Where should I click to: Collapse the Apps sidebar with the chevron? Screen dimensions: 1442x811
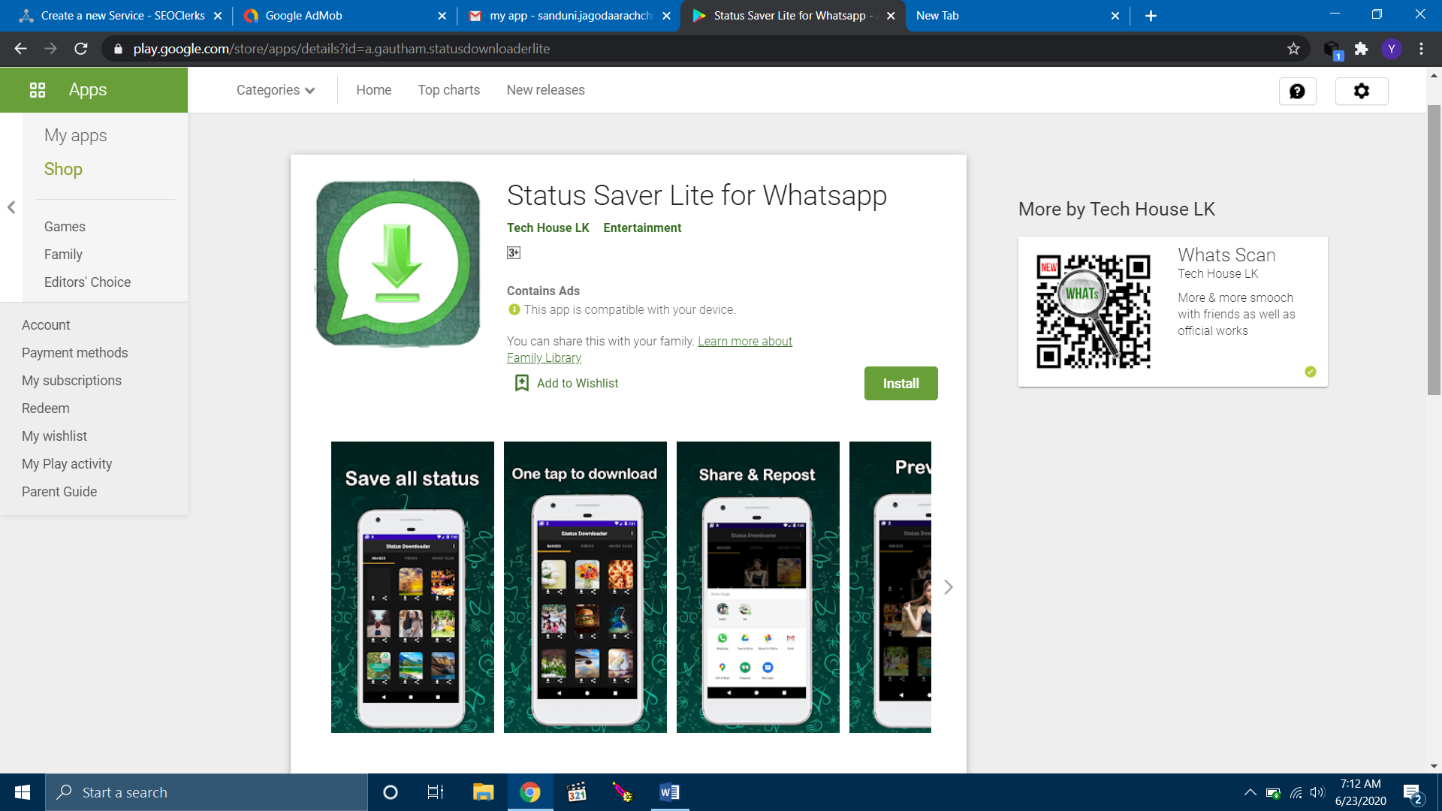pyautogui.click(x=11, y=207)
